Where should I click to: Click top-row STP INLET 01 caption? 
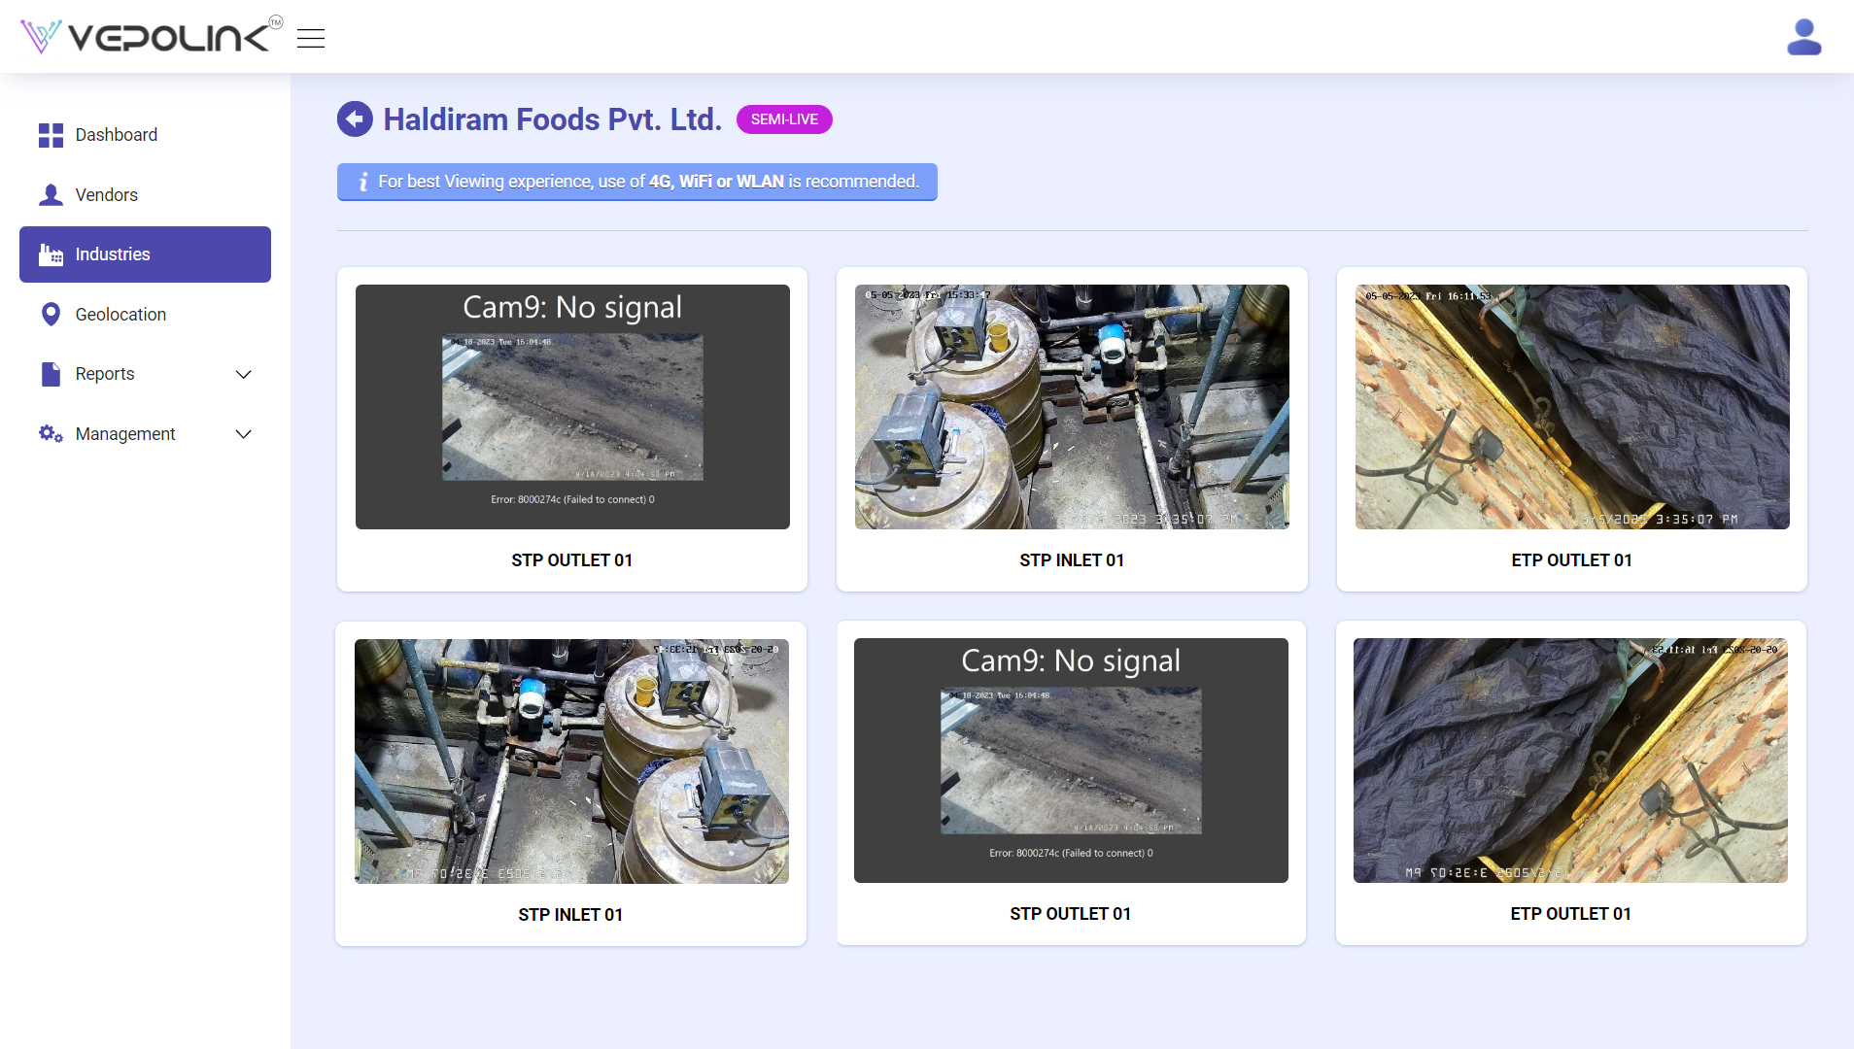click(1072, 560)
